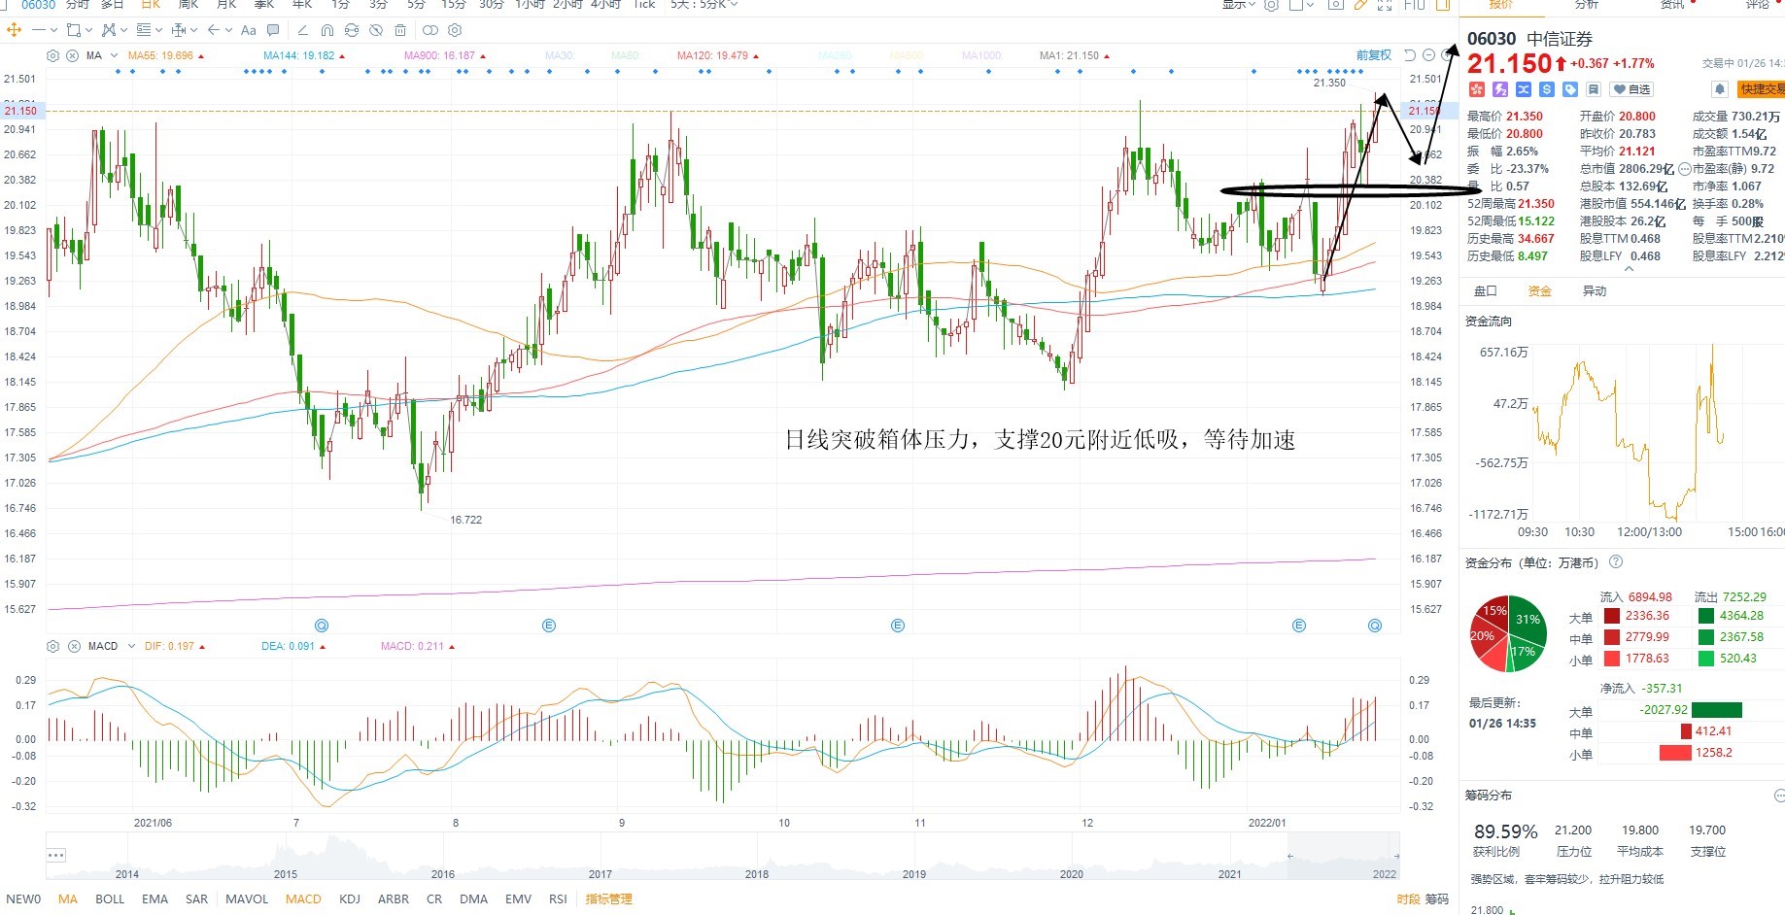The image size is (1785, 915).
Task: Select the 30分 period tab
Action: click(x=492, y=5)
